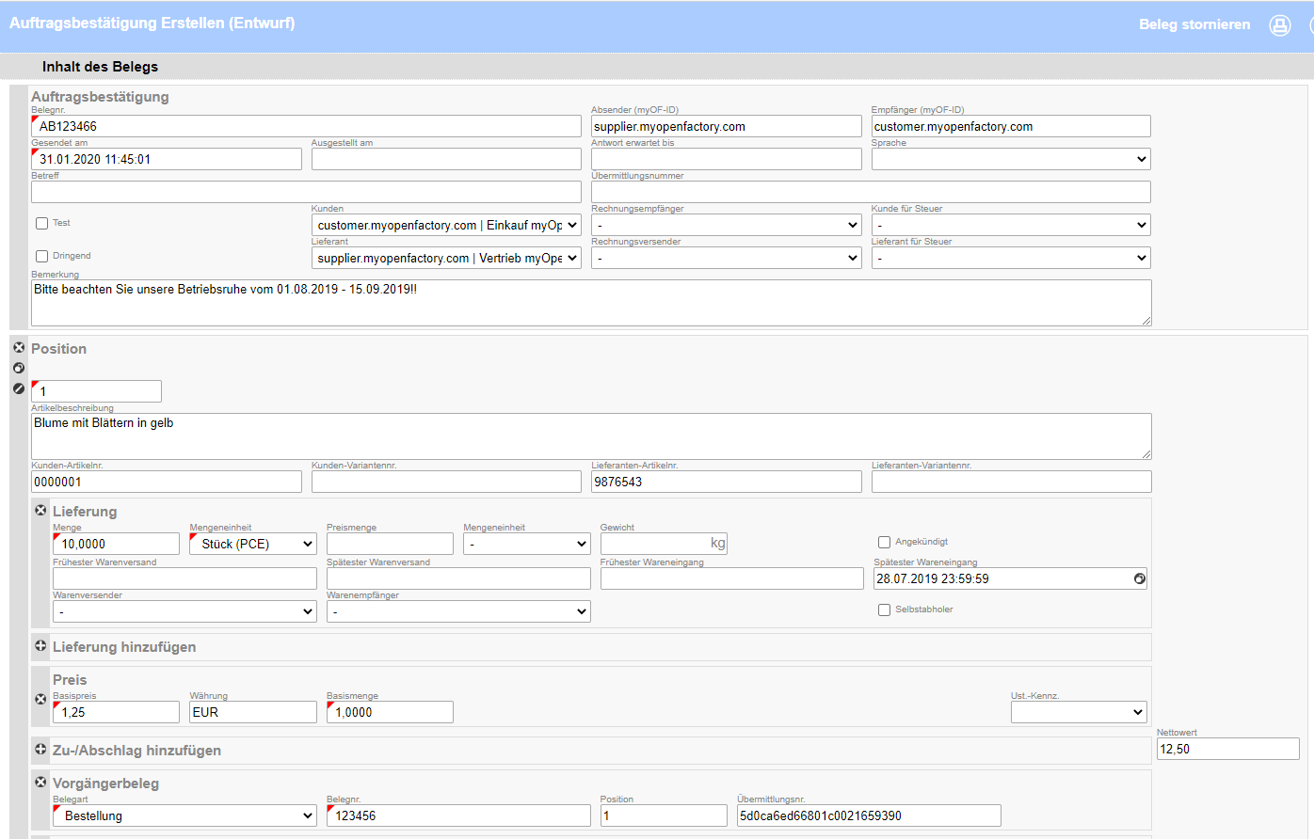Click the Vorgängerbeleg Position field
Viewport: 1314px width, 839px height.
click(x=664, y=815)
